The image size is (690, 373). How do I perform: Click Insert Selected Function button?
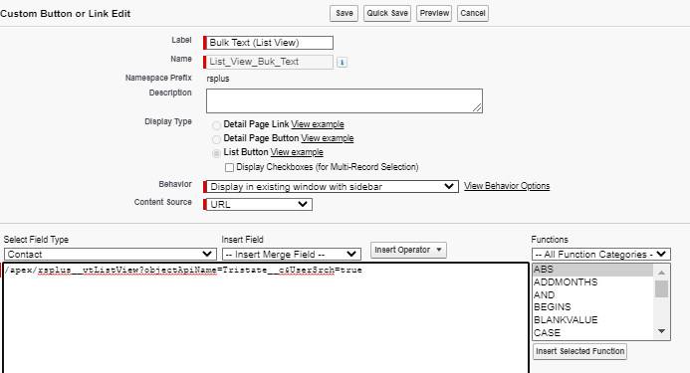click(580, 351)
